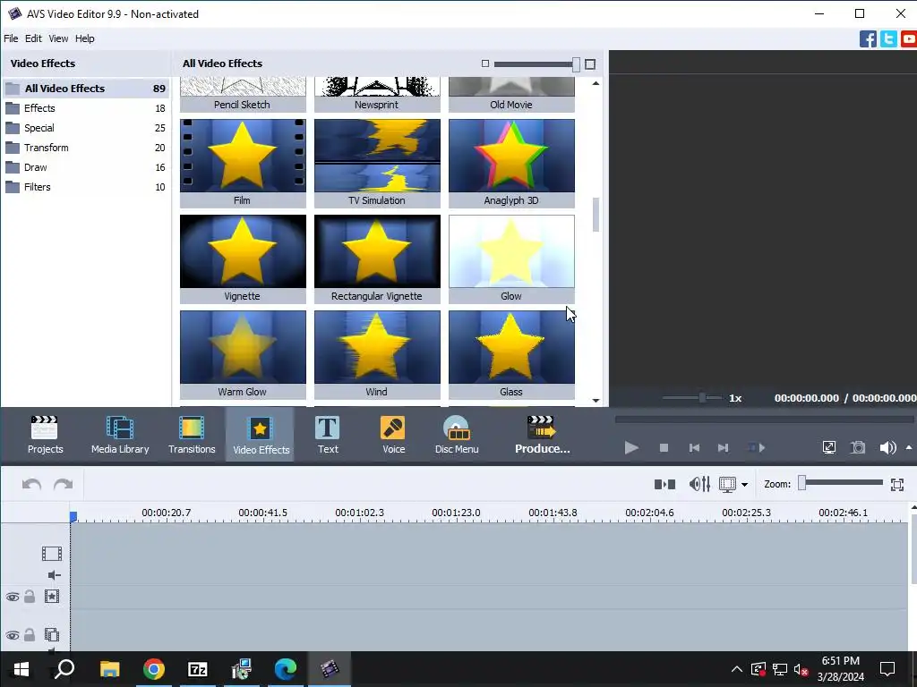Adjust the timeline Zoom slider
This screenshot has width=917, height=687.
[802, 482]
